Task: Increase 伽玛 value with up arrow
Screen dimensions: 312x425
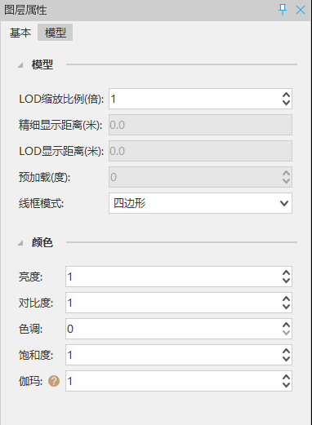Action: click(x=286, y=378)
